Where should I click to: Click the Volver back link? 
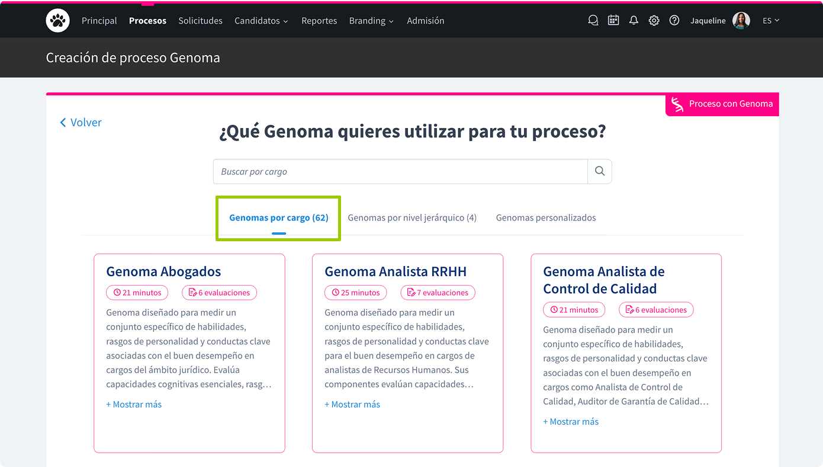tap(81, 123)
